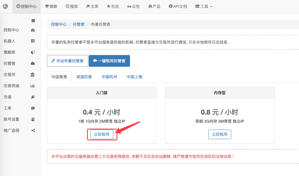Click the bank building icon beside 交易所
This screenshot has width=299, height=176.
click(x=33, y=75)
